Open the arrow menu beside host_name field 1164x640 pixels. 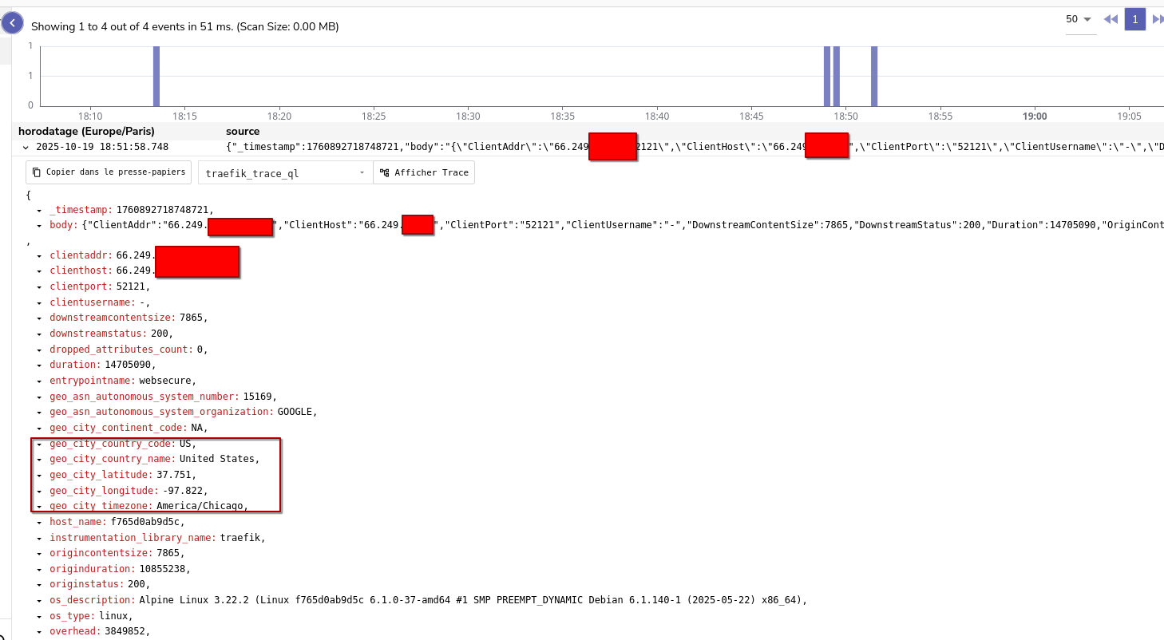click(x=39, y=523)
